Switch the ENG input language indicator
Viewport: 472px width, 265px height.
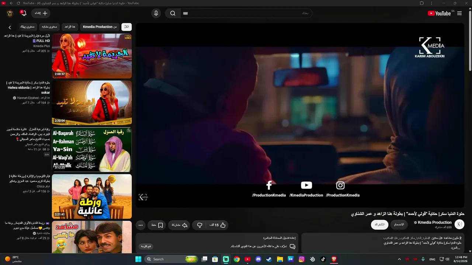click(433, 259)
